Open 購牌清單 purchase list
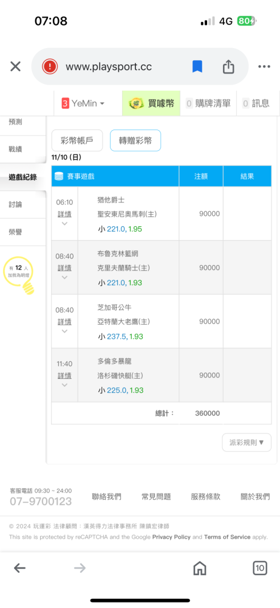The image size is (280, 608). (208, 103)
